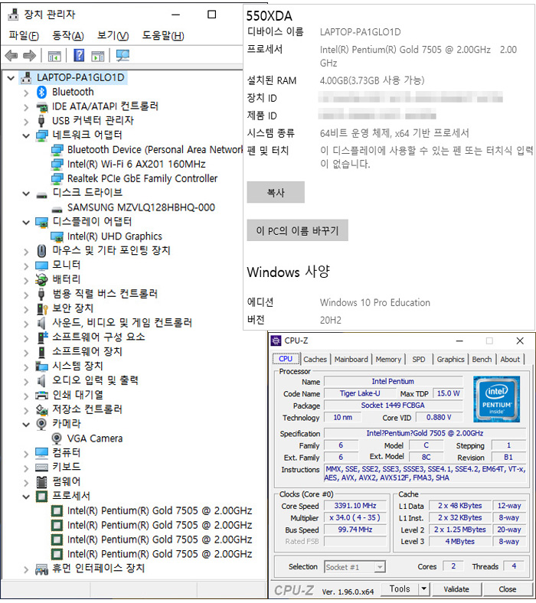Switch to the Caches tab in CPU-Z

tap(315, 359)
